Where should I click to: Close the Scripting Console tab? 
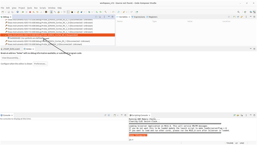pyautogui.click(x=149, y=115)
